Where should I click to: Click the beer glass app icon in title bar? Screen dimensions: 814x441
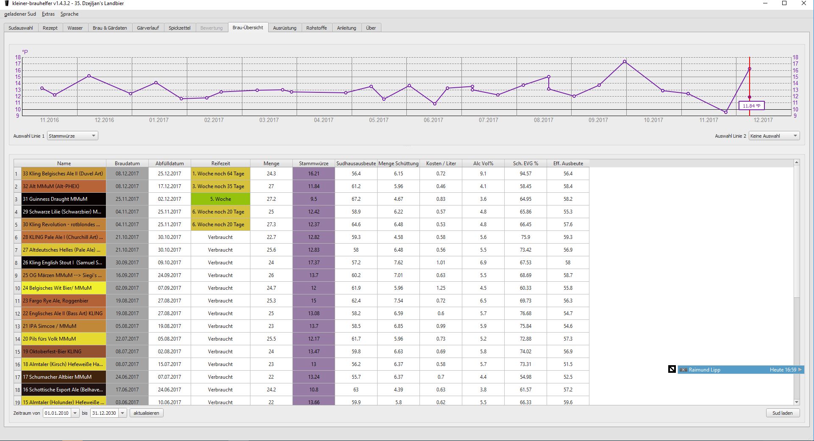6,3
